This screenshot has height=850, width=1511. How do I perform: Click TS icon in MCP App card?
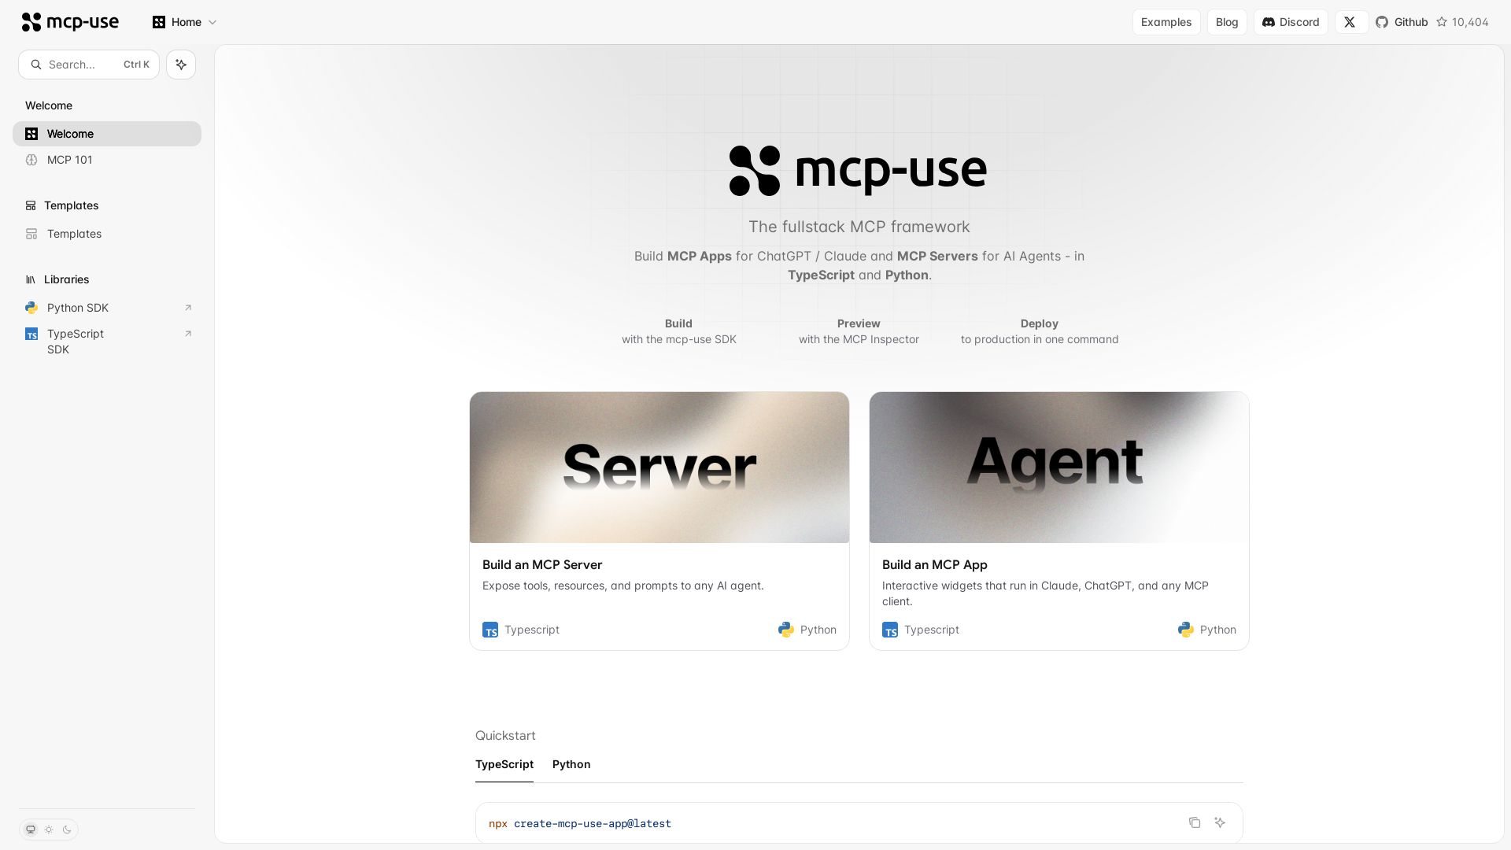pos(890,630)
